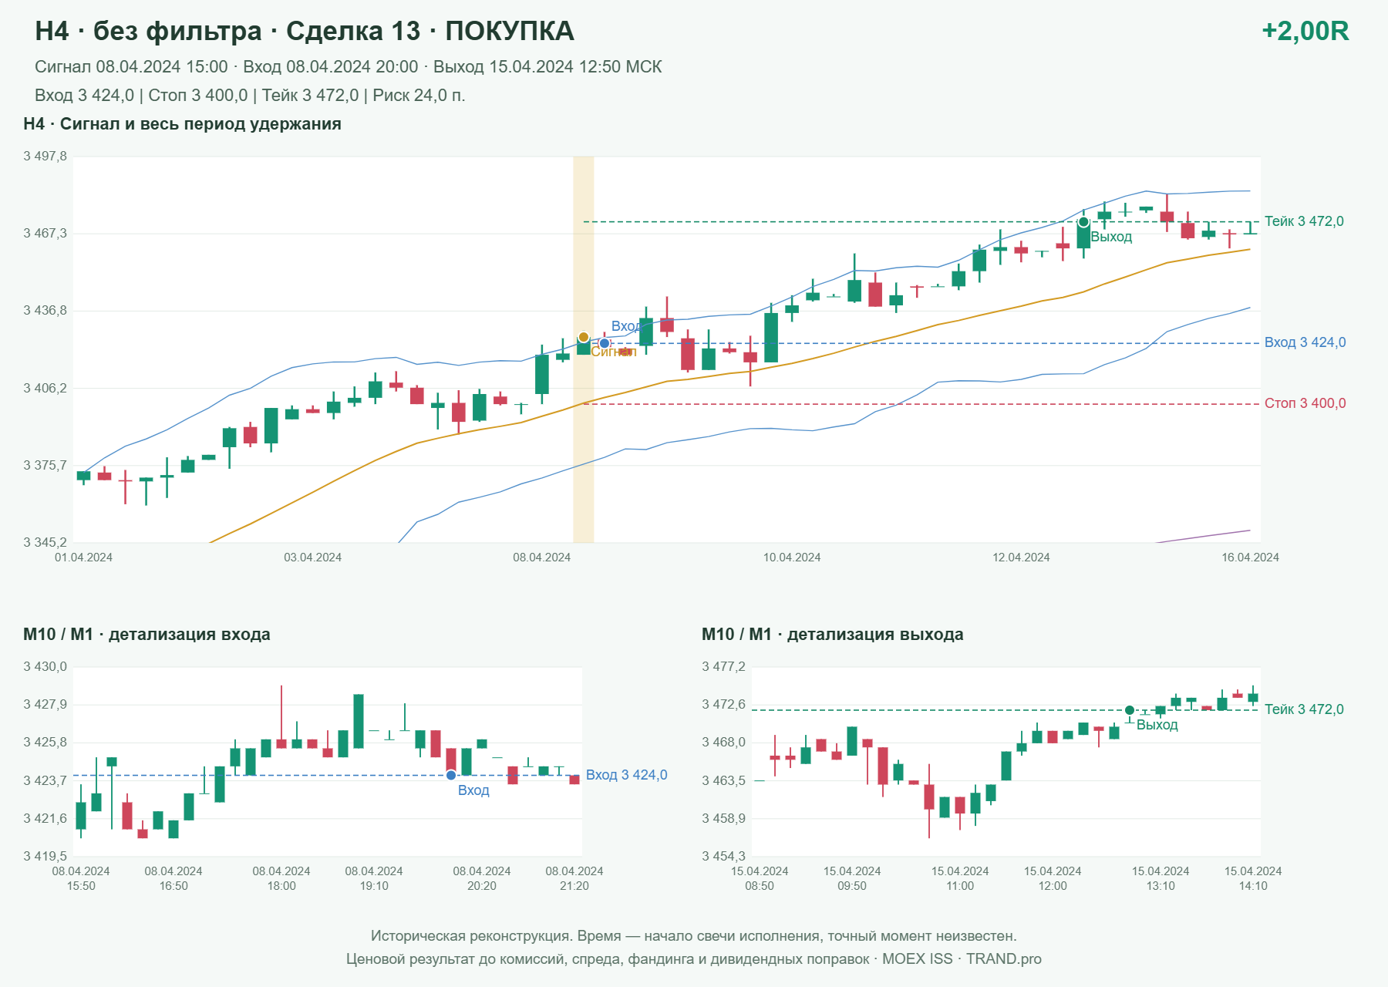Click the orange 'Сигнал' annotation on H4 chart

pyautogui.click(x=614, y=352)
